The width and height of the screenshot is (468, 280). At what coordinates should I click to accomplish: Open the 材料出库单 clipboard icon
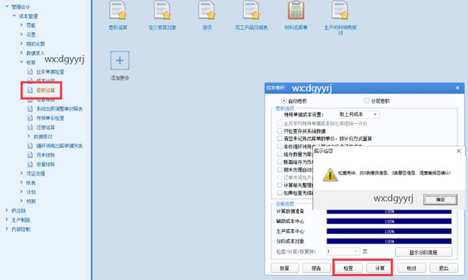[x=296, y=11]
